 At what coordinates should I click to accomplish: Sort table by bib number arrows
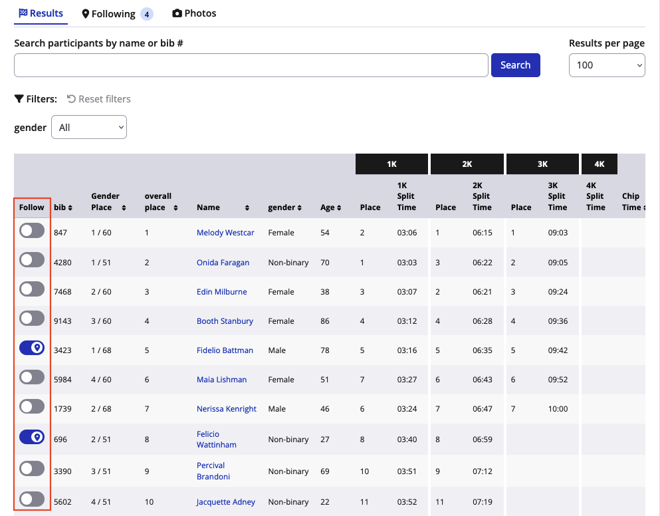pos(70,208)
